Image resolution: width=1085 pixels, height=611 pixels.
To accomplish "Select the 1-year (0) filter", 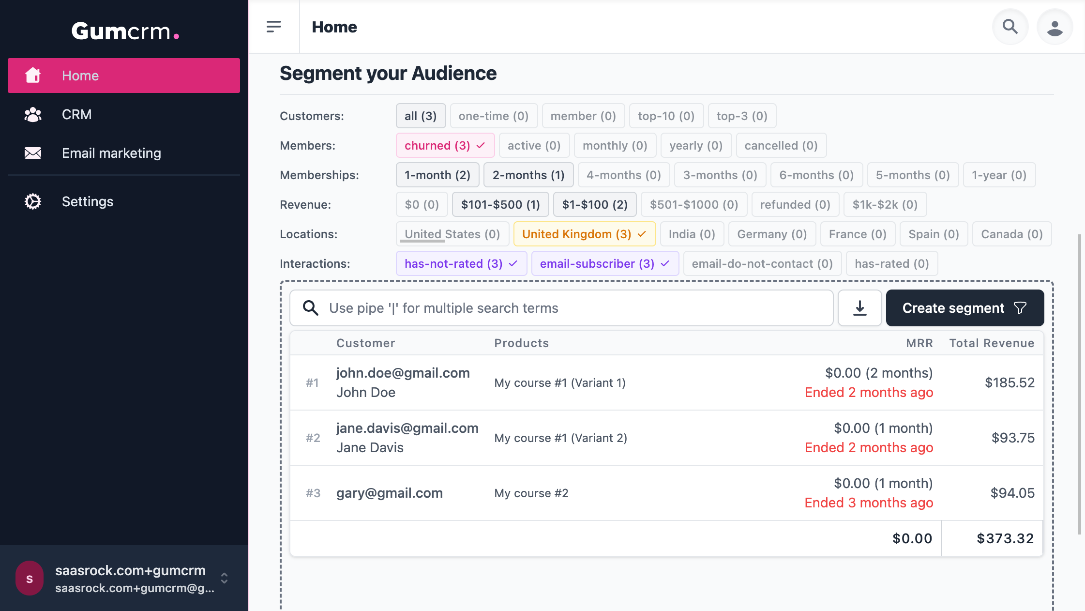I will (x=999, y=175).
